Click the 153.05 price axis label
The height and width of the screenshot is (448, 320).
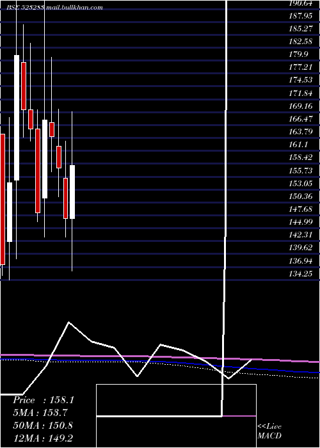tap(301, 183)
